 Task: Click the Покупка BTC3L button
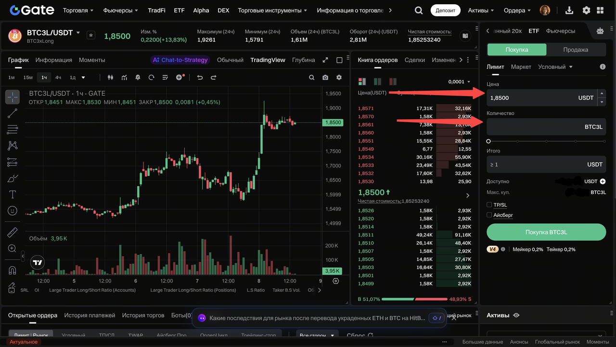pyautogui.click(x=546, y=232)
